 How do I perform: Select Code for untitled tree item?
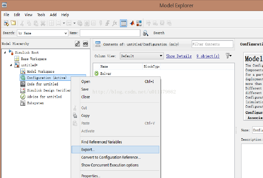pos(42,84)
